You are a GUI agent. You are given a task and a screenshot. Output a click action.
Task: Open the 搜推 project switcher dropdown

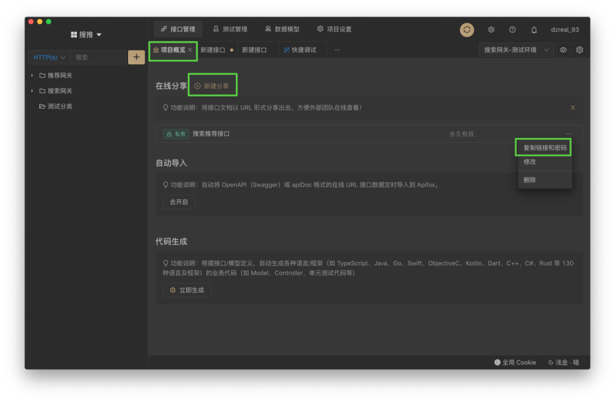pyautogui.click(x=86, y=35)
